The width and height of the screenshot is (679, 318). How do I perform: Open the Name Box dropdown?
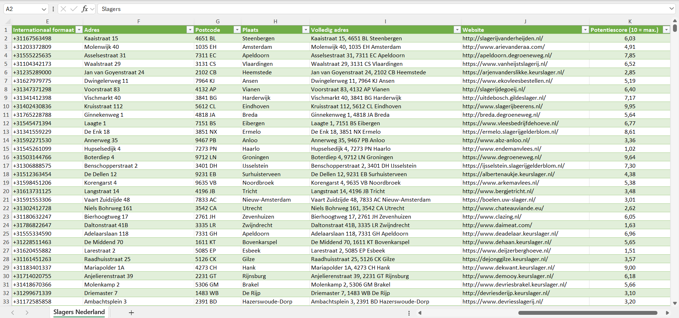point(44,9)
